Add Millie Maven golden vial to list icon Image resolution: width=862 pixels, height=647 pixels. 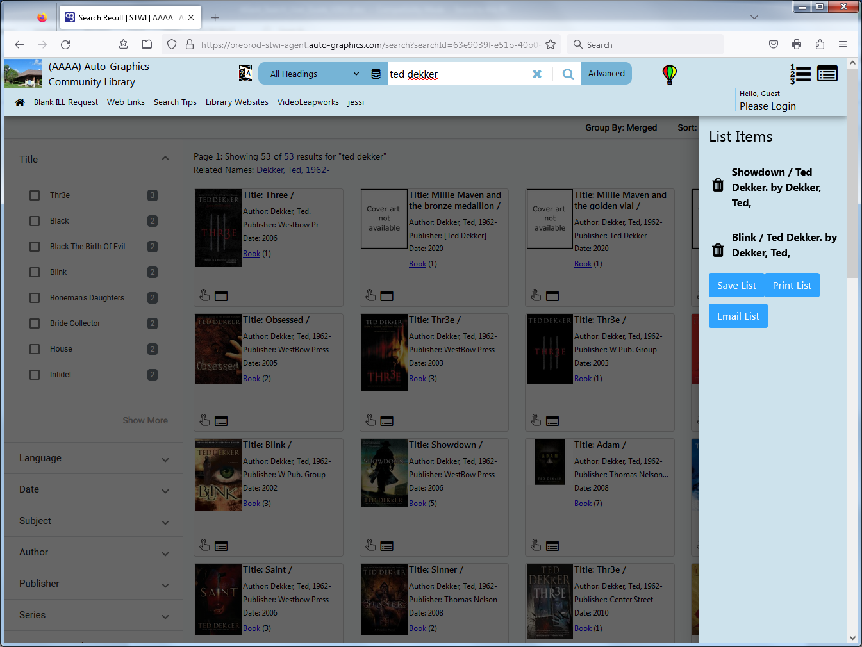point(552,296)
